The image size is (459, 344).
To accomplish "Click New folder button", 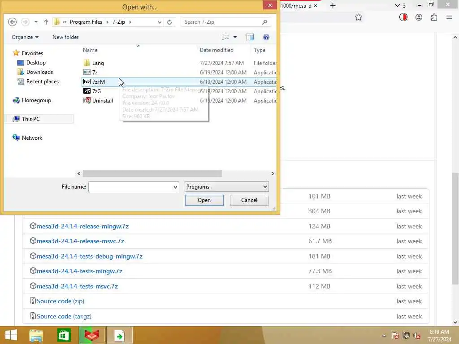I will coord(65,37).
